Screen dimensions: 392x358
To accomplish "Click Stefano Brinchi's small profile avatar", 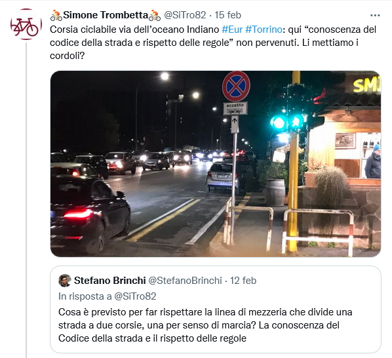I will [x=65, y=280].
